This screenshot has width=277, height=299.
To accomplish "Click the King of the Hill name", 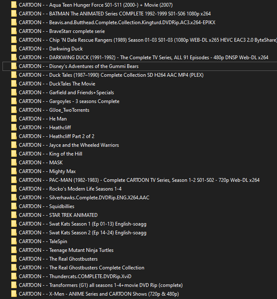I will point(50,154).
